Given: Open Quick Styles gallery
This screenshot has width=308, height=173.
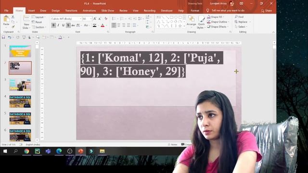Looking at the screenshot, I should click(201, 22).
